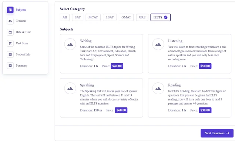The height and width of the screenshot is (142, 235).
Task: Click the Summary clipboard icon
Action: tap(10, 65)
